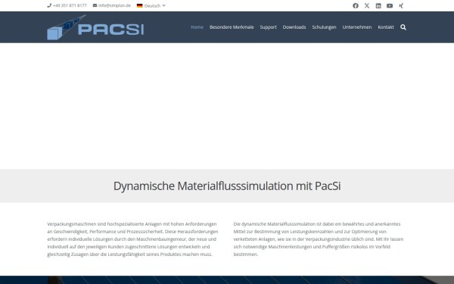The height and width of the screenshot is (284, 454).
Task: Open the LinkedIn social icon
Action: click(378, 6)
